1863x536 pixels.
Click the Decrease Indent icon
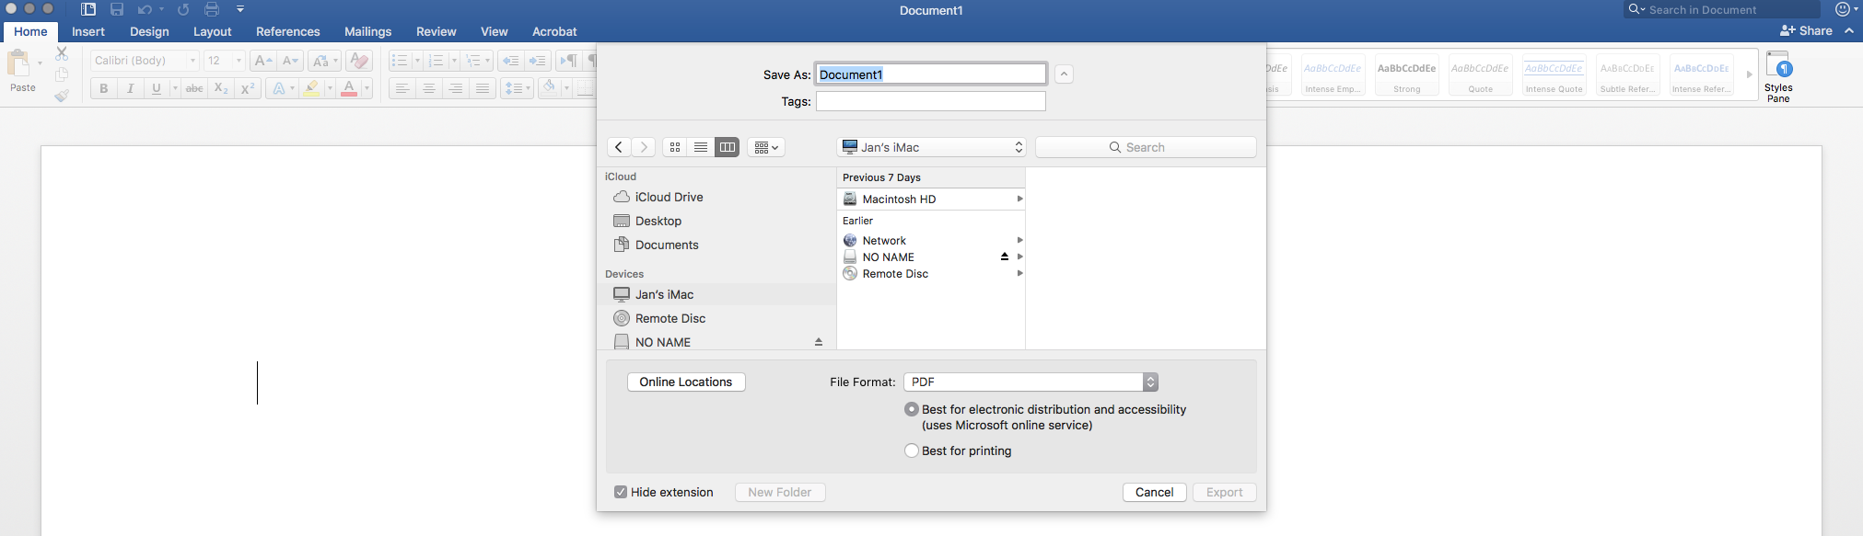tap(510, 61)
